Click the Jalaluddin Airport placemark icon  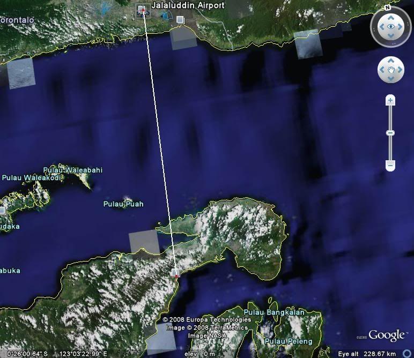pos(143,10)
